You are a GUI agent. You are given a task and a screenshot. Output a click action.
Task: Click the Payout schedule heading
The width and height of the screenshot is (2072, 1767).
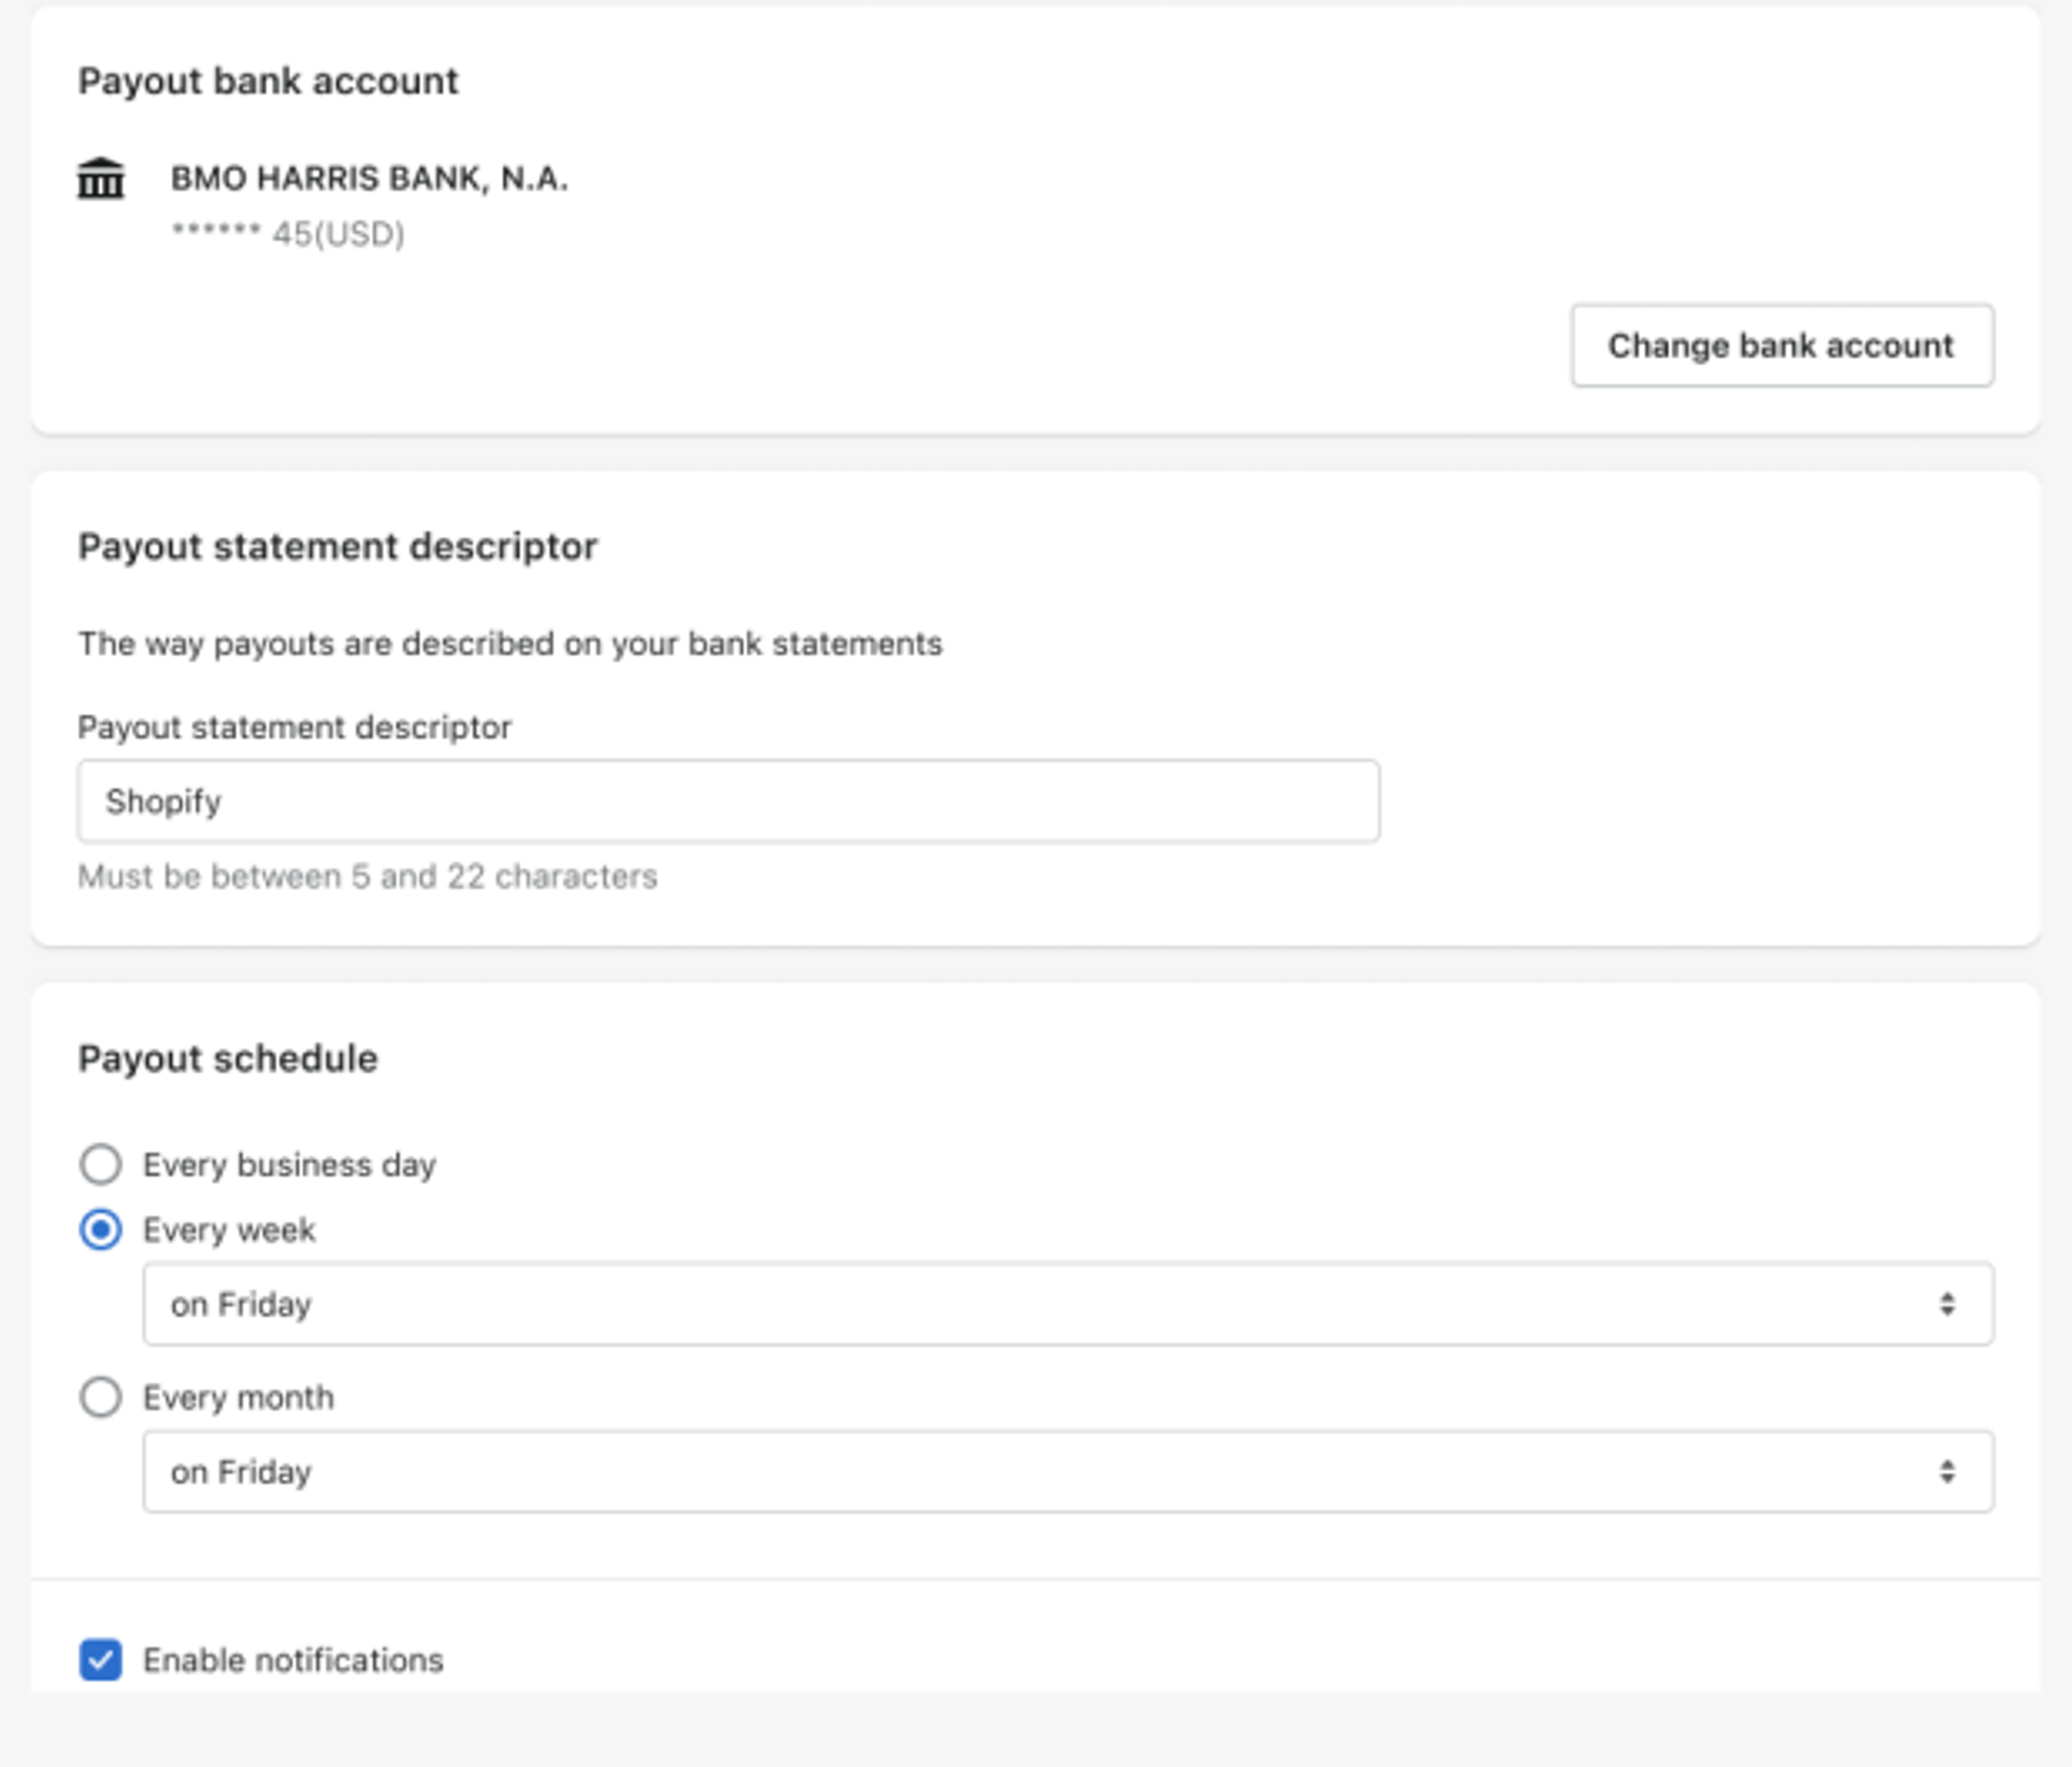[228, 1058]
